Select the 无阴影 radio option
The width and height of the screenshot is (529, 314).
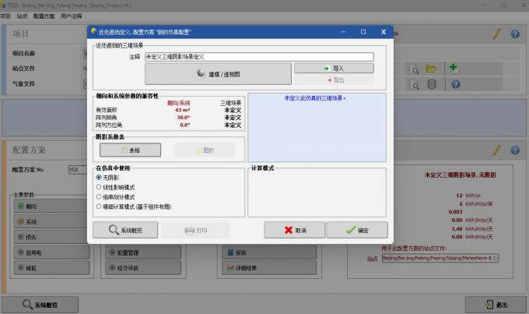(107, 178)
